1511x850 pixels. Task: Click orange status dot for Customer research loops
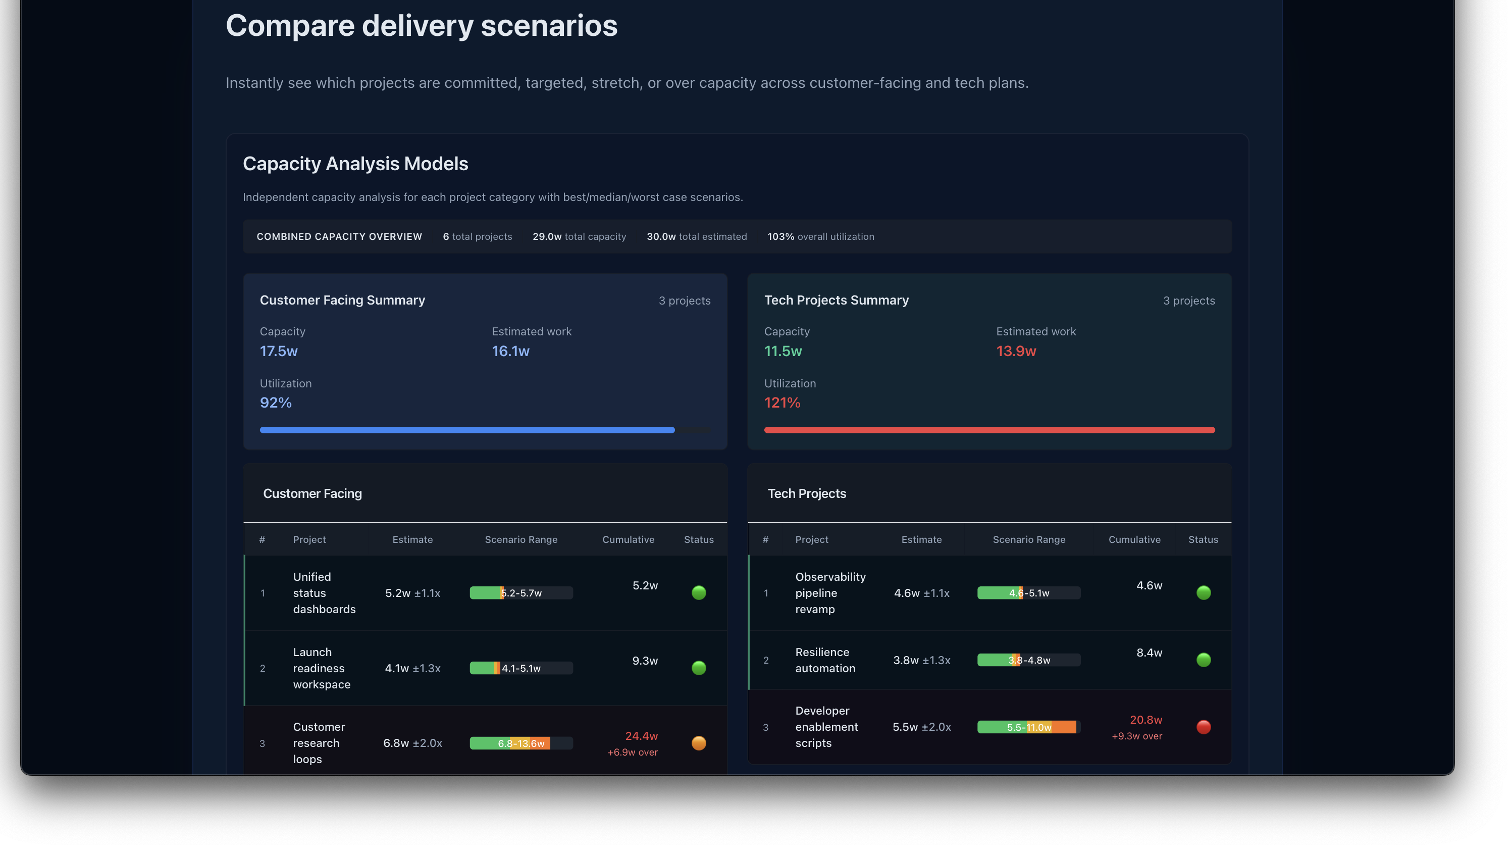[699, 742]
